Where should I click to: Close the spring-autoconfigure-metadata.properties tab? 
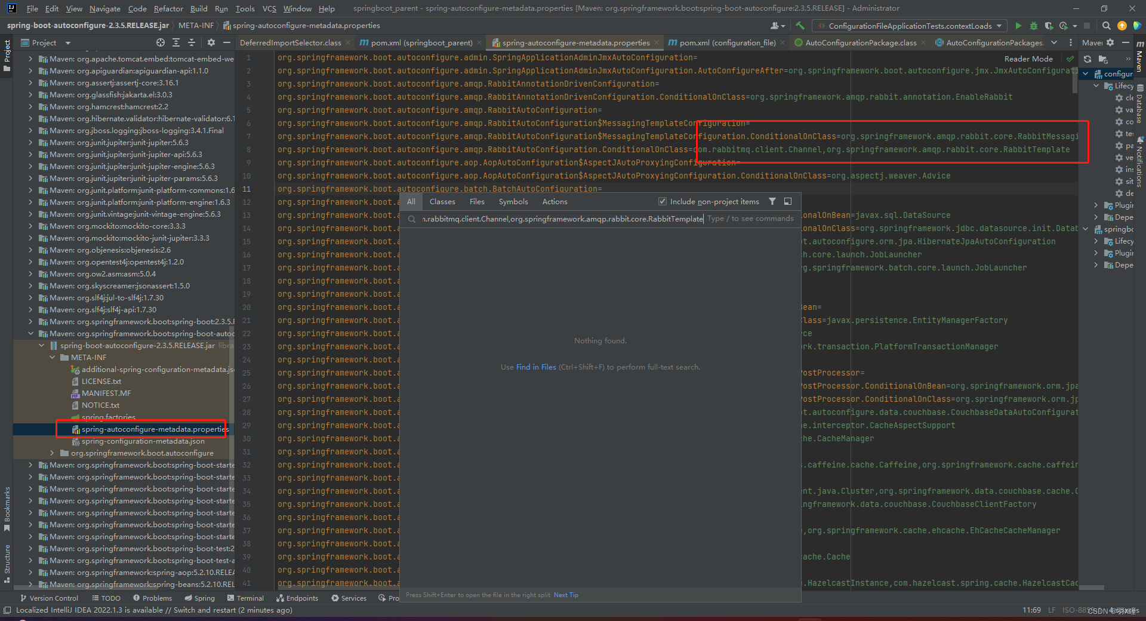(x=657, y=42)
